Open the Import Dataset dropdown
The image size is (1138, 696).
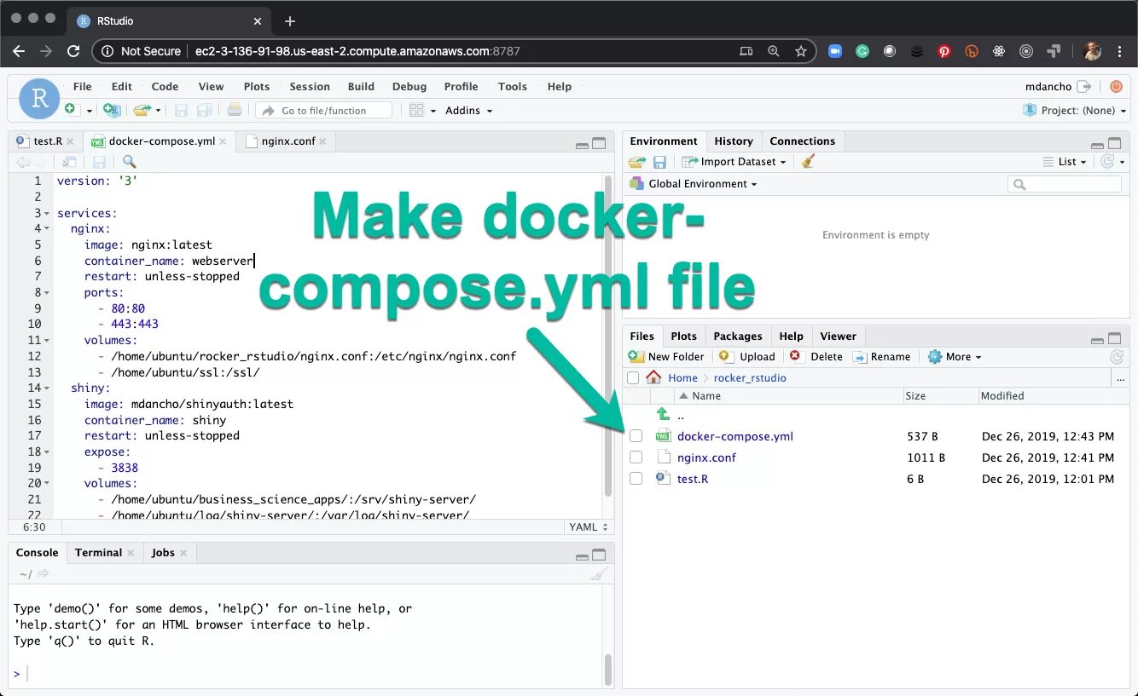coord(734,162)
